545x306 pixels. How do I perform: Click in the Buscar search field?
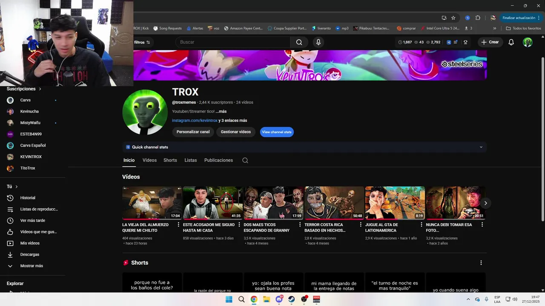click(233, 42)
